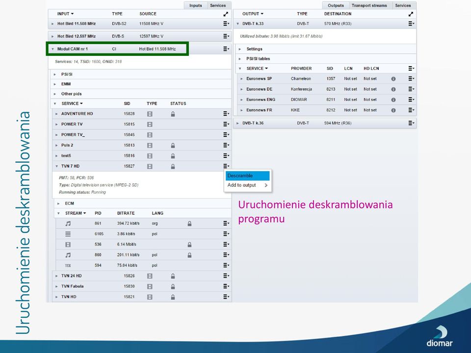Screen dimensions: 471x353
Task: Click the lock status icon of Puls 2
Action: 173,145
